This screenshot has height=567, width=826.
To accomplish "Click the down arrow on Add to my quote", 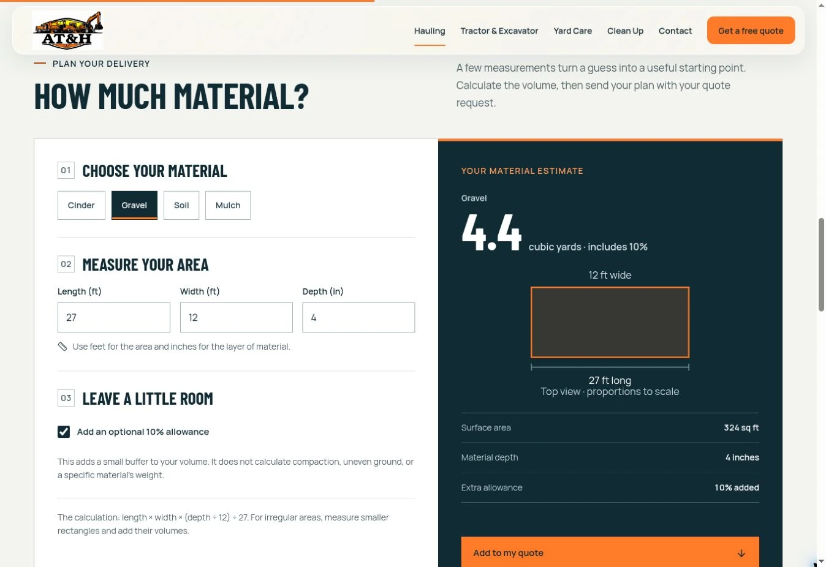I will click(741, 553).
